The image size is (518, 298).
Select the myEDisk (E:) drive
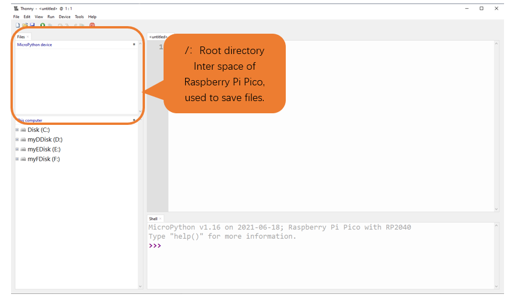(44, 149)
